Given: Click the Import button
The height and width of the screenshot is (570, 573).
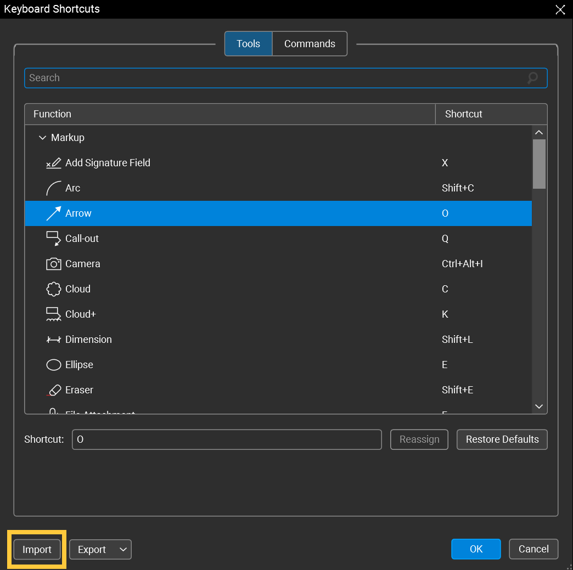Looking at the screenshot, I should tap(36, 549).
